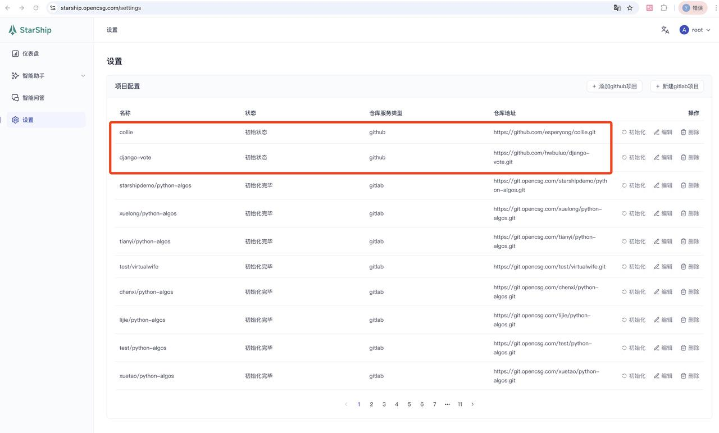The height and width of the screenshot is (433, 719).
Task: Open the 仪表盘 dashboard icon in sidebar
Action: point(15,53)
